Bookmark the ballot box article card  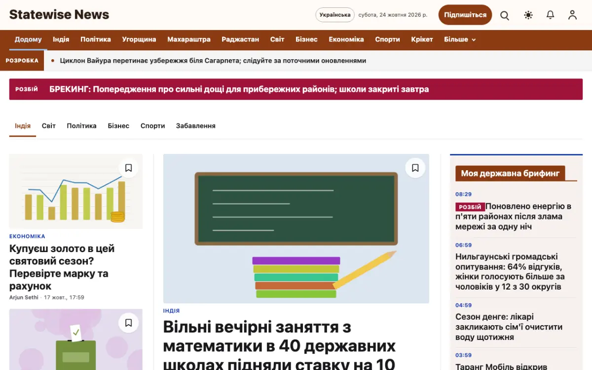pos(128,323)
